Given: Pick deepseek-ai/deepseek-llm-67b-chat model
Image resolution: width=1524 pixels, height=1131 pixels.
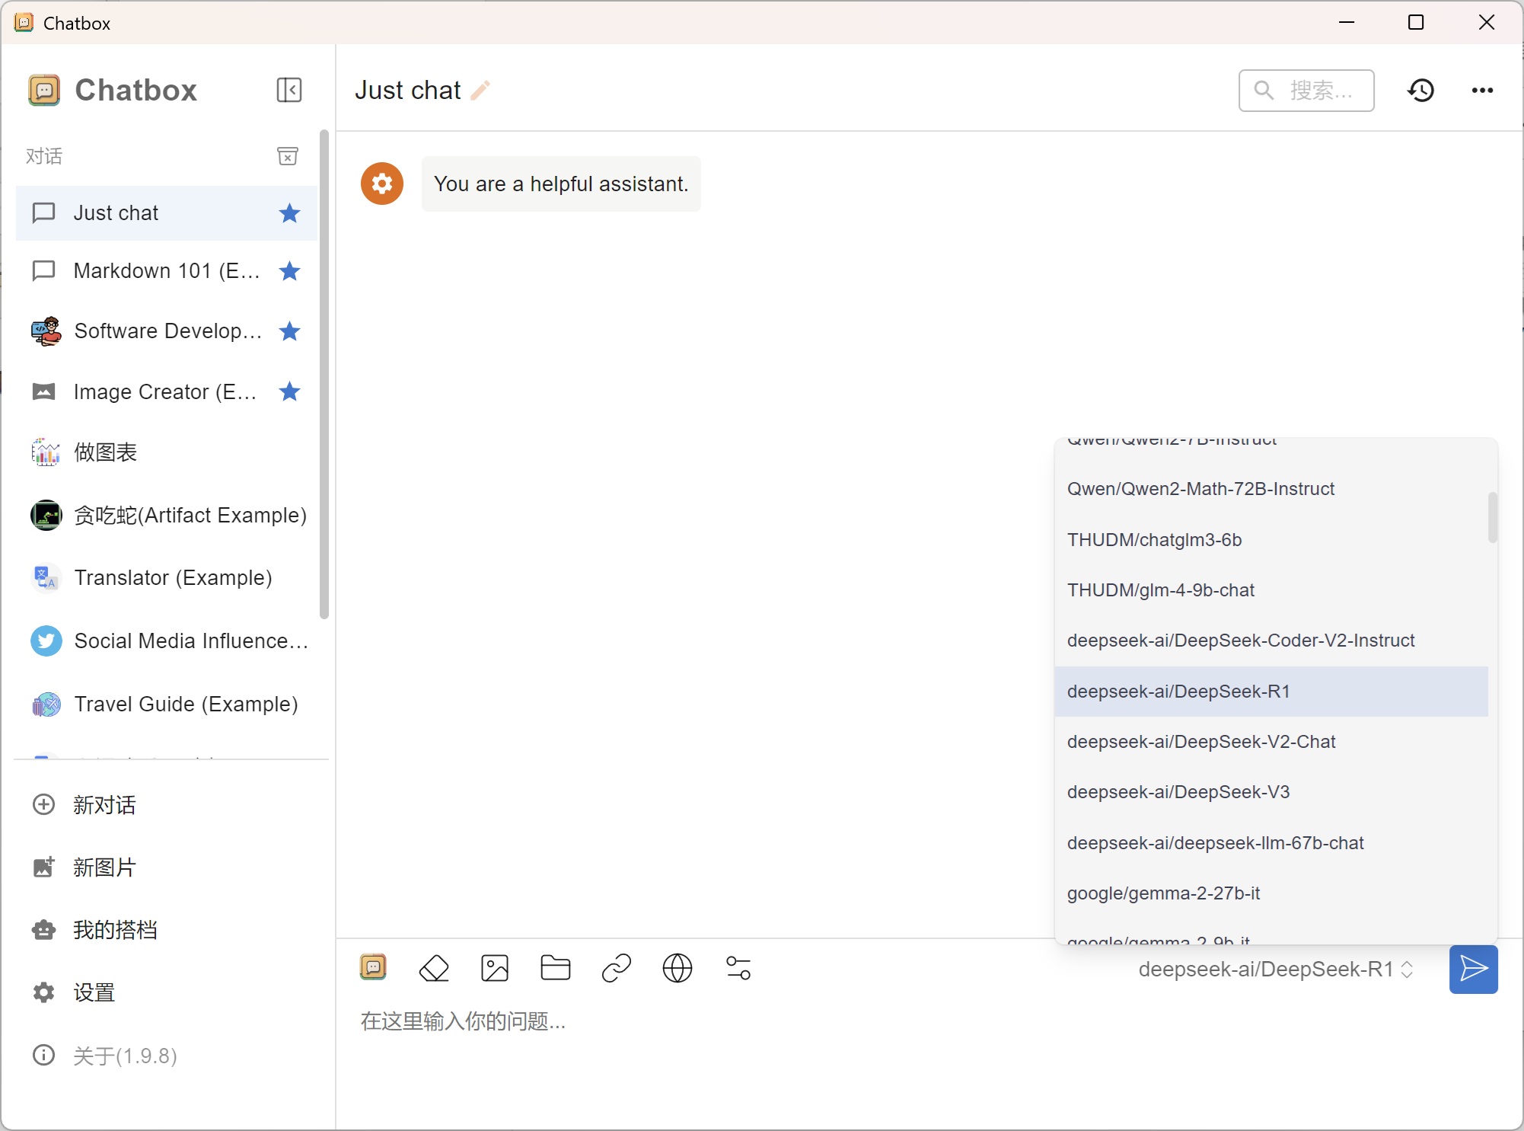Looking at the screenshot, I should coord(1271,843).
